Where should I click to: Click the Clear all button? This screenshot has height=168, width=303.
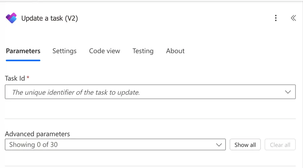pyautogui.click(x=280, y=145)
